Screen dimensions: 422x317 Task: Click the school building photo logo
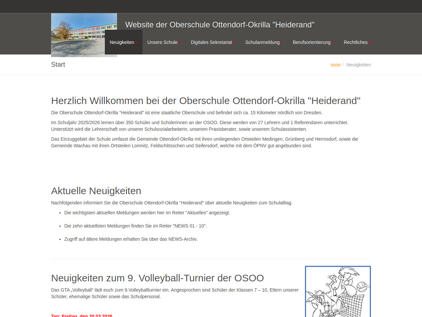click(84, 35)
